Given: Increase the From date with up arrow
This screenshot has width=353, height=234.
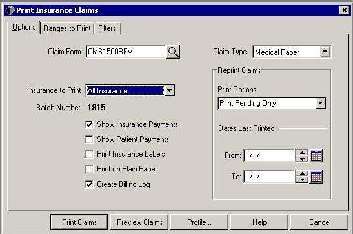Looking at the screenshot, I should [x=302, y=153].
